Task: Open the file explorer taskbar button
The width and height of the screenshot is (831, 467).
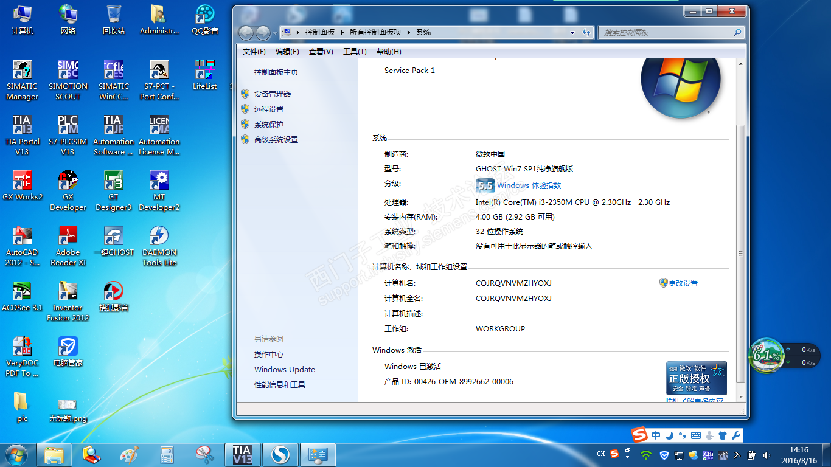Action: point(54,454)
